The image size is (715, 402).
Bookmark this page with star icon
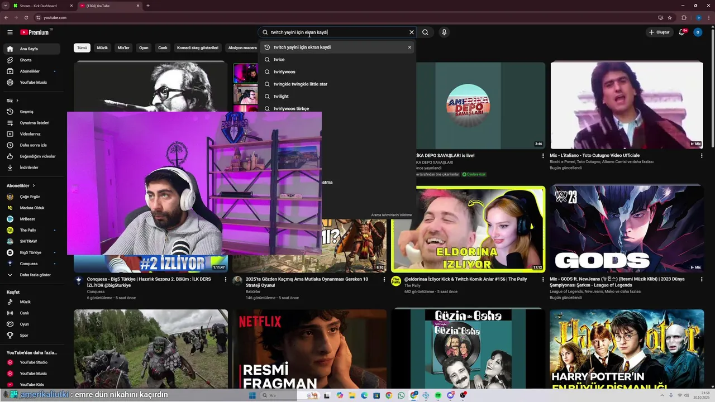coord(670,17)
